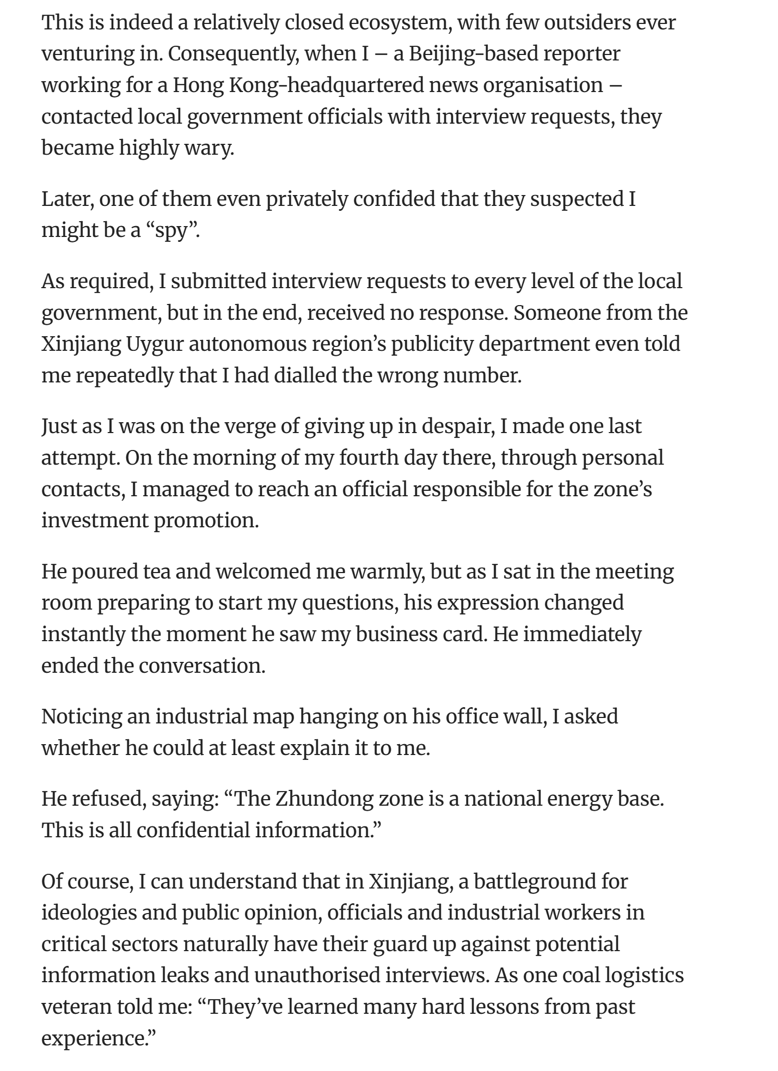Click the words "ended the conversation"

pos(152,666)
